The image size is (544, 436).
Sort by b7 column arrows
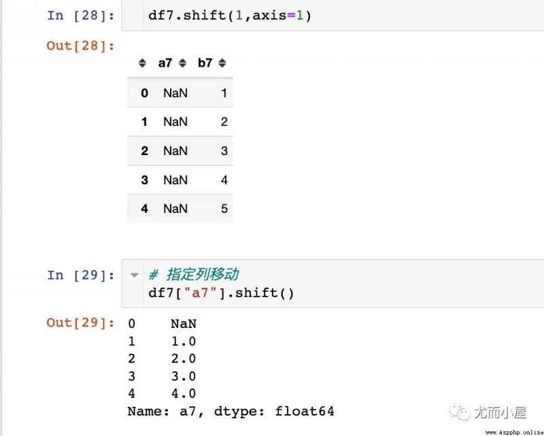222,63
